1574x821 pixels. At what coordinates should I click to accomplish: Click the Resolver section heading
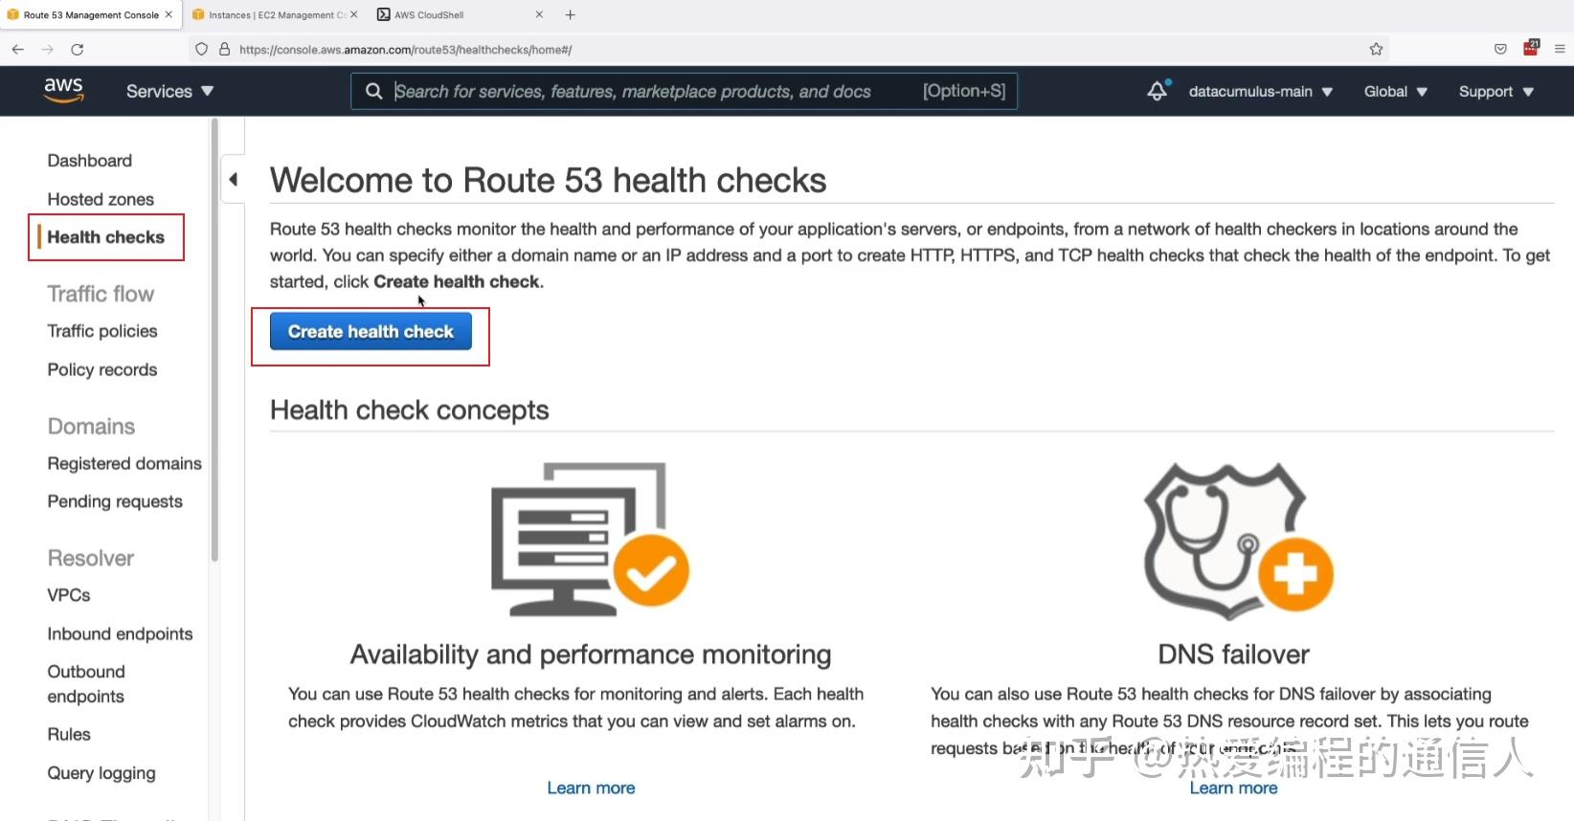point(91,558)
